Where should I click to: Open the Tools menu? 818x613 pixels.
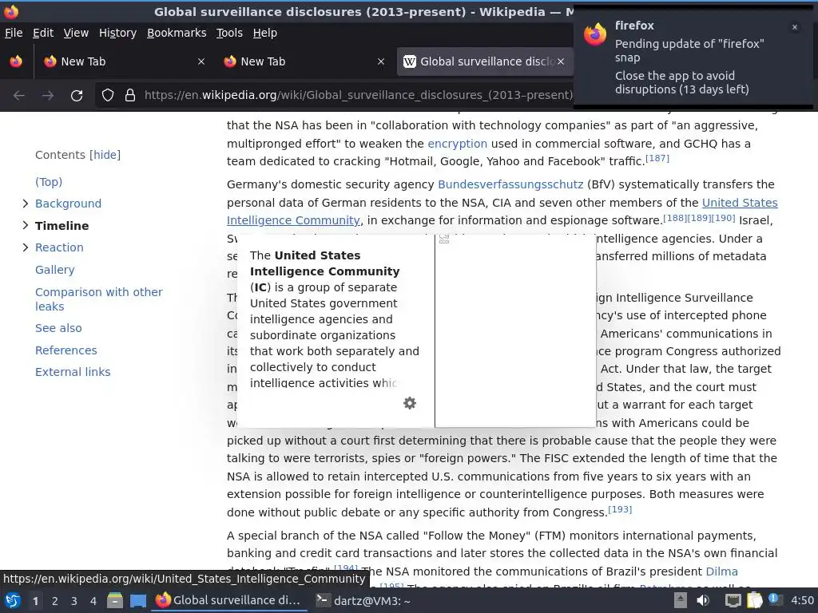tap(229, 33)
